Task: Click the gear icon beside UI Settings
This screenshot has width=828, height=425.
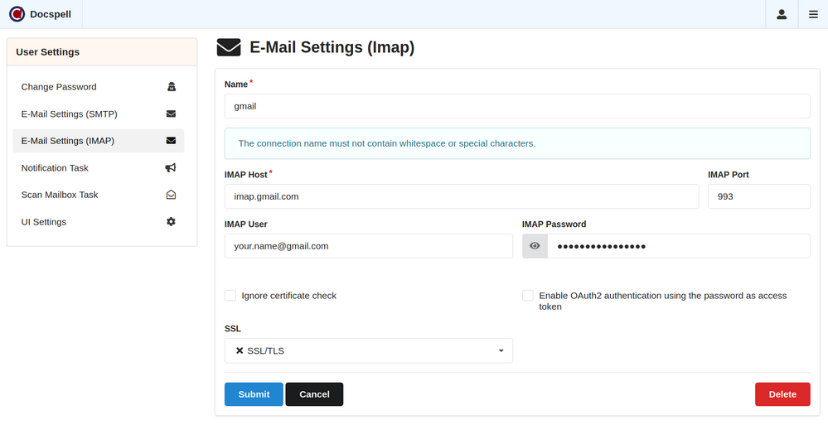Action: point(171,222)
